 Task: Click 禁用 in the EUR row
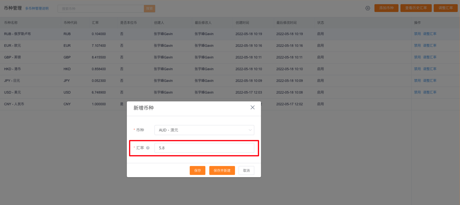coord(418,46)
